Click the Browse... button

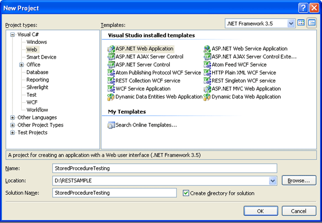click(x=299, y=181)
